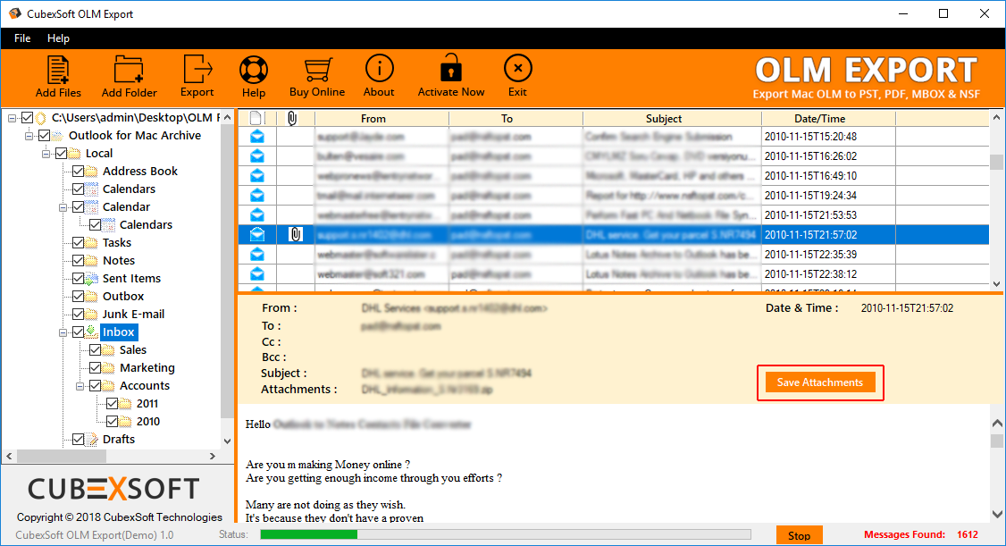Collapse the C:\Users\admin root node

pyautogui.click(x=12, y=117)
